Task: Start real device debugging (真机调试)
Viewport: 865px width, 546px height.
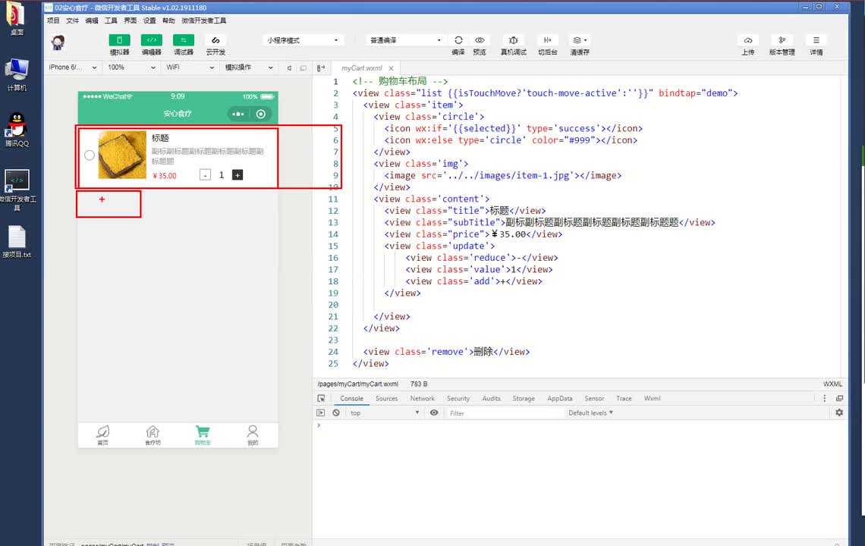Action: [x=513, y=40]
